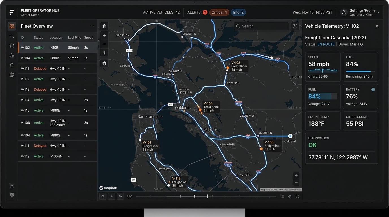The image size is (389, 217).
Task: Zoom in with the map's upper-left plus button
Action: coord(104,36)
